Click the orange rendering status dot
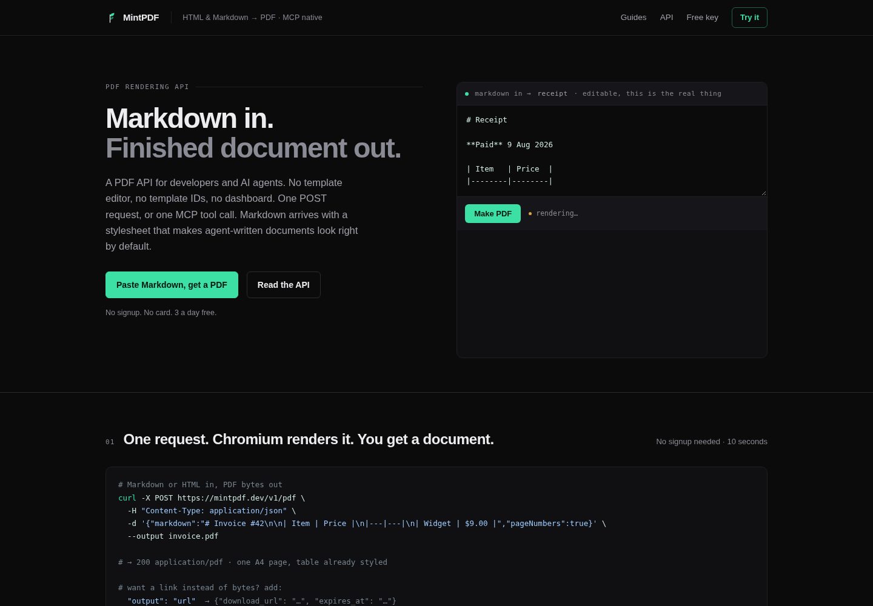 click(530, 213)
